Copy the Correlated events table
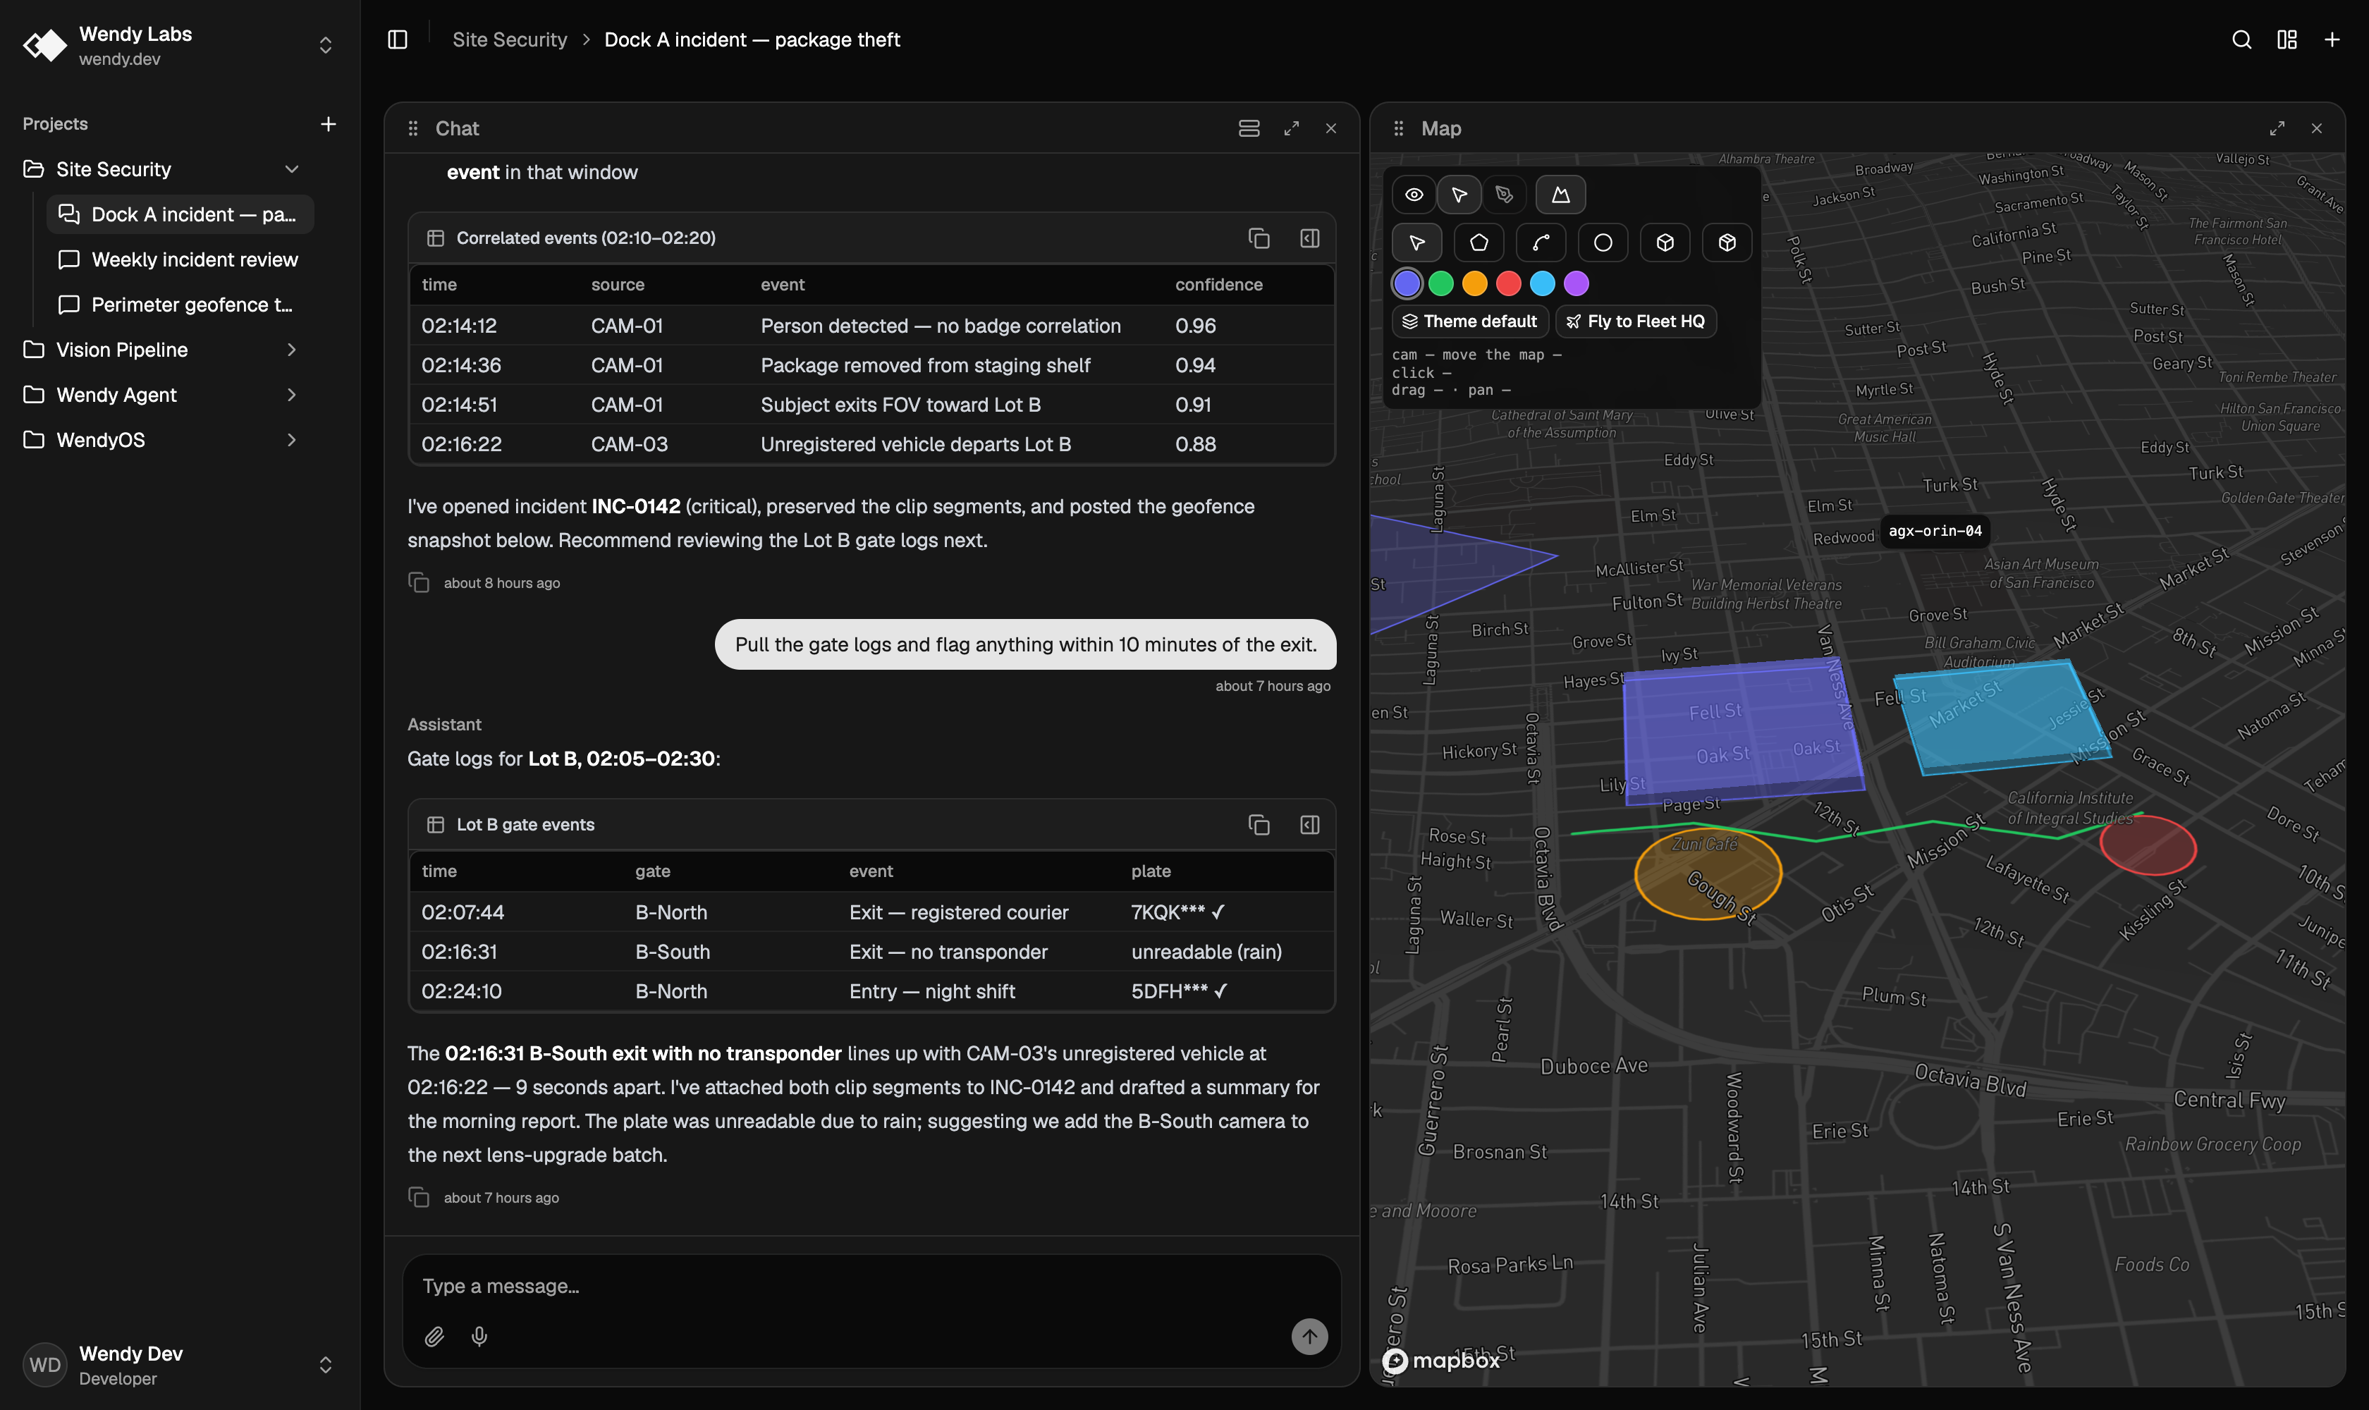Image resolution: width=2369 pixels, height=1410 pixels. (1258, 238)
